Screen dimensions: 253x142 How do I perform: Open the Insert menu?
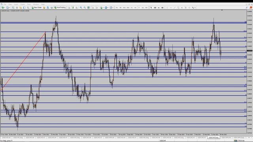click(x=16, y=4)
